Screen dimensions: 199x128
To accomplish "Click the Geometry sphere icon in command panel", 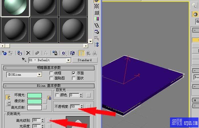I will (x=195, y=14).
